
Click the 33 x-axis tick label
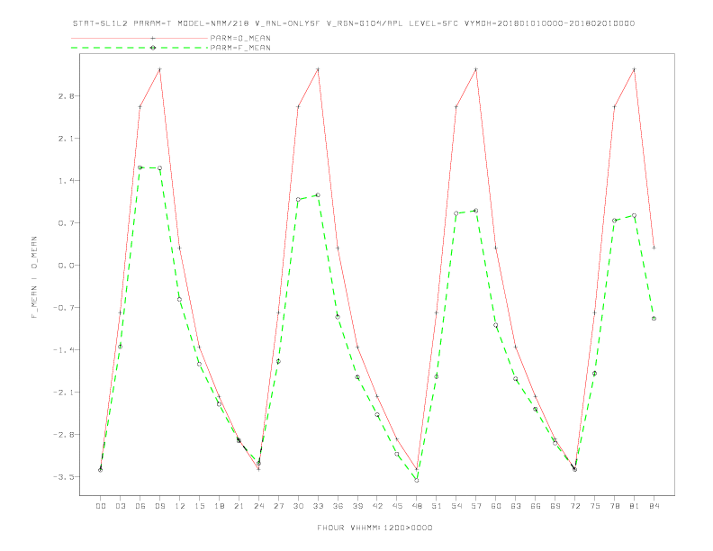(318, 506)
